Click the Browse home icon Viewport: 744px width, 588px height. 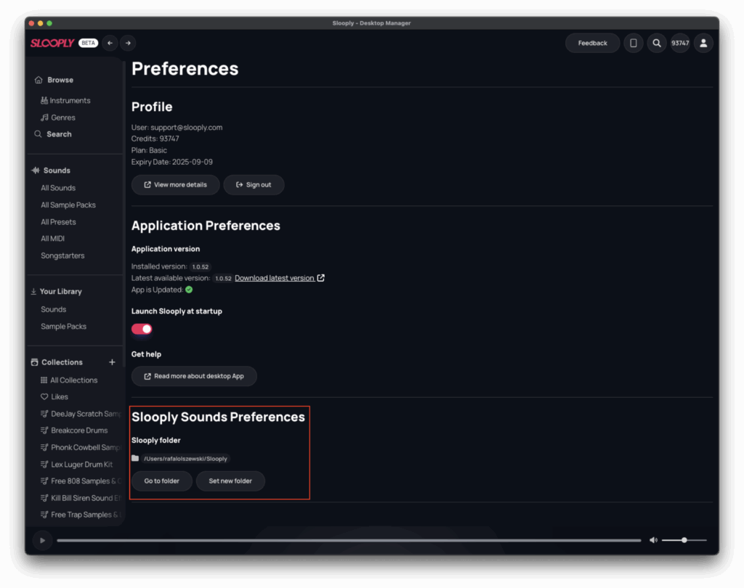37,80
